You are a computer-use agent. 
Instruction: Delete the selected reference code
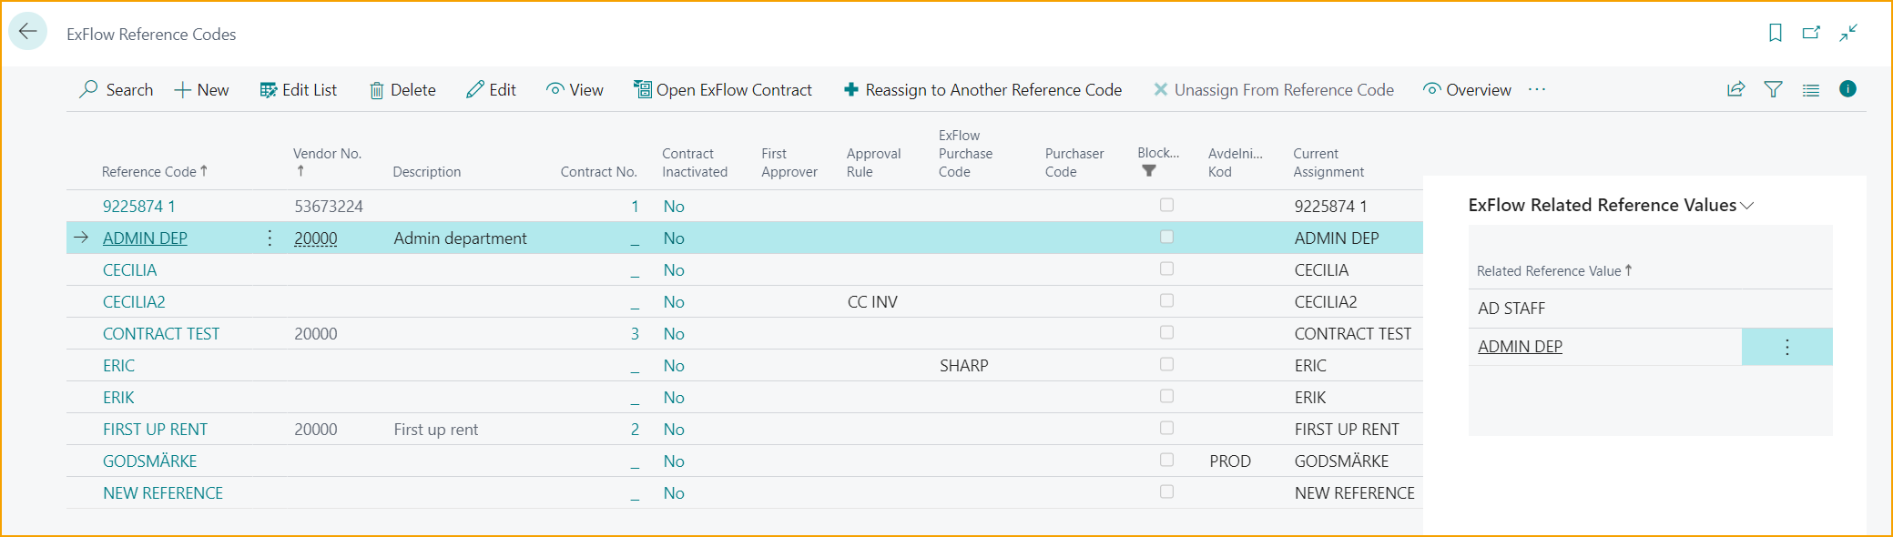pos(402,89)
